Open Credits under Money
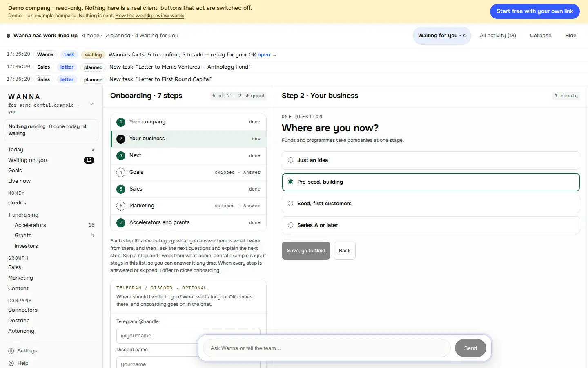The height and width of the screenshot is (368, 588). [x=51, y=203]
